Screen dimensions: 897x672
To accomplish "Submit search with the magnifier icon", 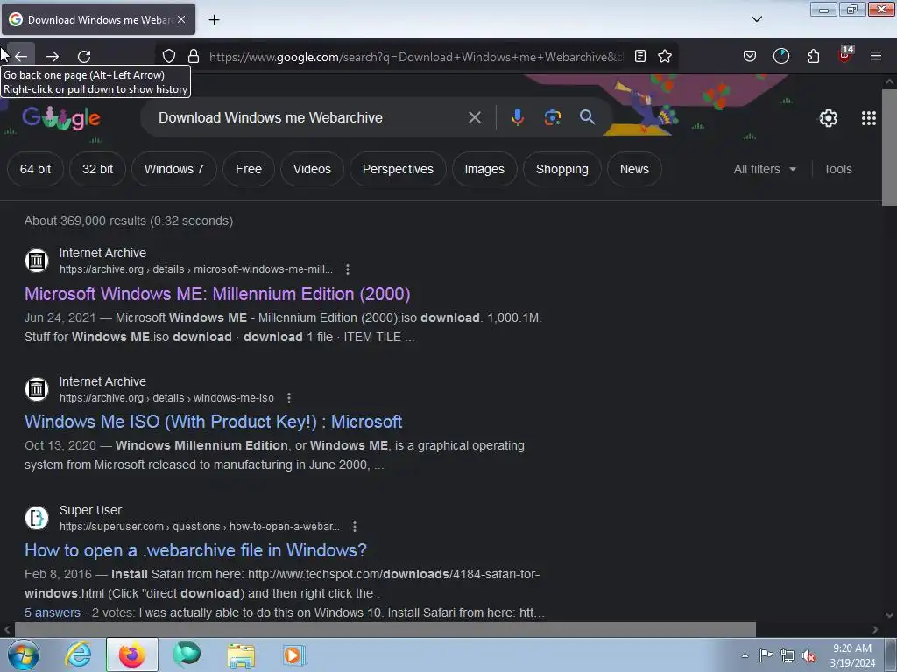I will pyautogui.click(x=587, y=117).
